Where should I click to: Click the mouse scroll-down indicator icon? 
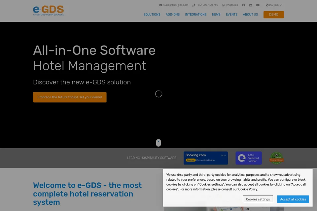click(158, 143)
